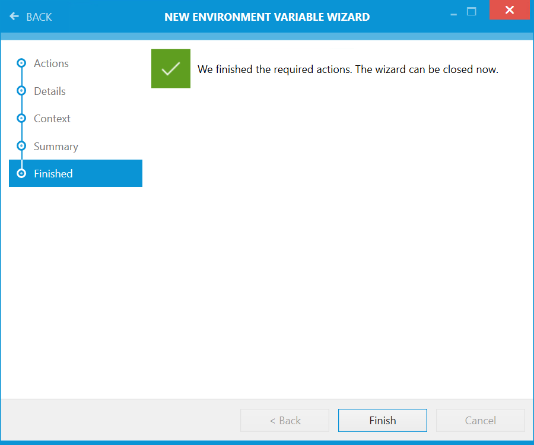Click the blue progress strip below the header

pyautogui.click(x=267, y=37)
